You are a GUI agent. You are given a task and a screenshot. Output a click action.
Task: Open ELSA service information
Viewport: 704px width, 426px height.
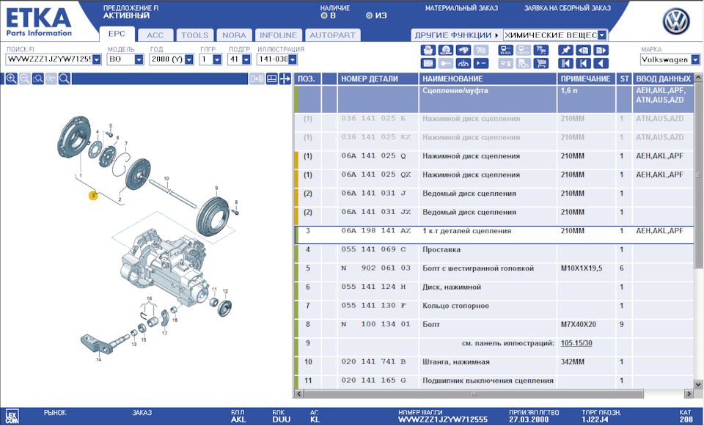pyautogui.click(x=504, y=51)
